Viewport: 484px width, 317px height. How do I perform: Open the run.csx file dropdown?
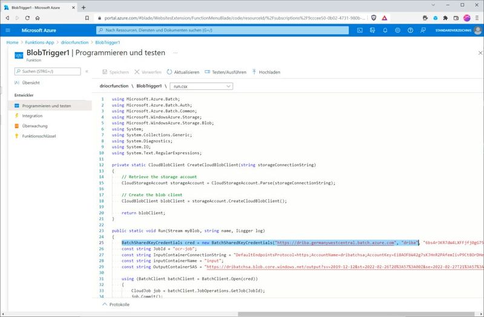coord(201,86)
